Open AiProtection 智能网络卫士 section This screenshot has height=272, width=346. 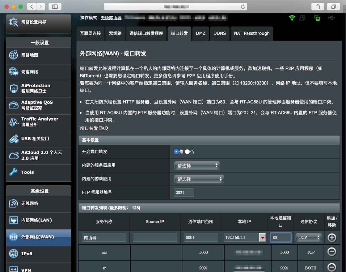[x=38, y=88]
